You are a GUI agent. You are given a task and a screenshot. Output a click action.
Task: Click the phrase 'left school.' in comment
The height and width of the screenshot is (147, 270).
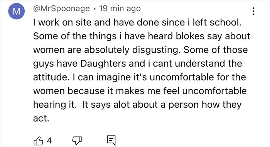tap(217, 22)
